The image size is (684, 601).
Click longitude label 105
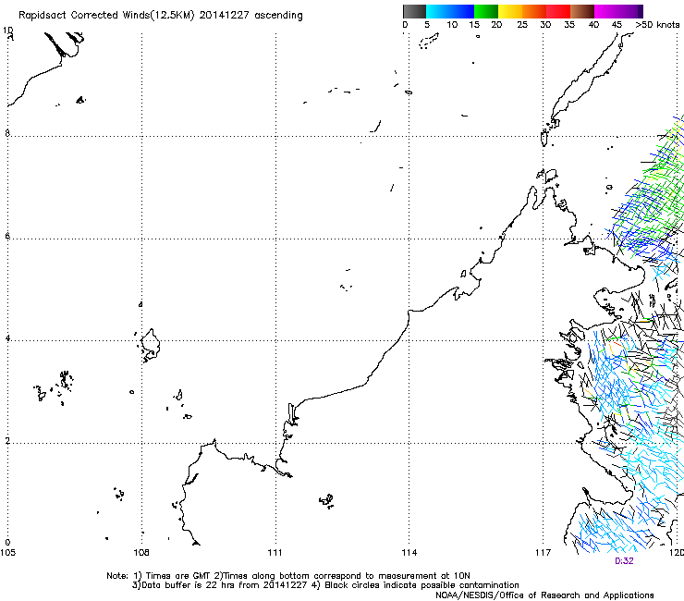[x=7, y=553]
